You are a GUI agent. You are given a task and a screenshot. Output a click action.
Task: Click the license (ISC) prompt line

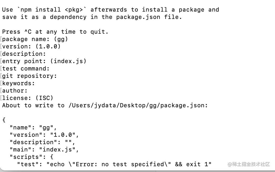[x=28, y=98]
